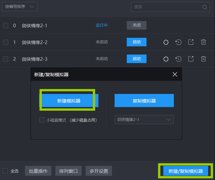The image size is (215, 180).
Task: Select the 剑侠情缘2-2 emulator name
Action: [35, 42]
